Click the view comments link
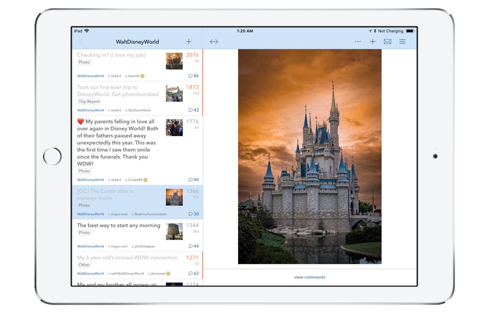490x312 pixels. pyautogui.click(x=310, y=277)
